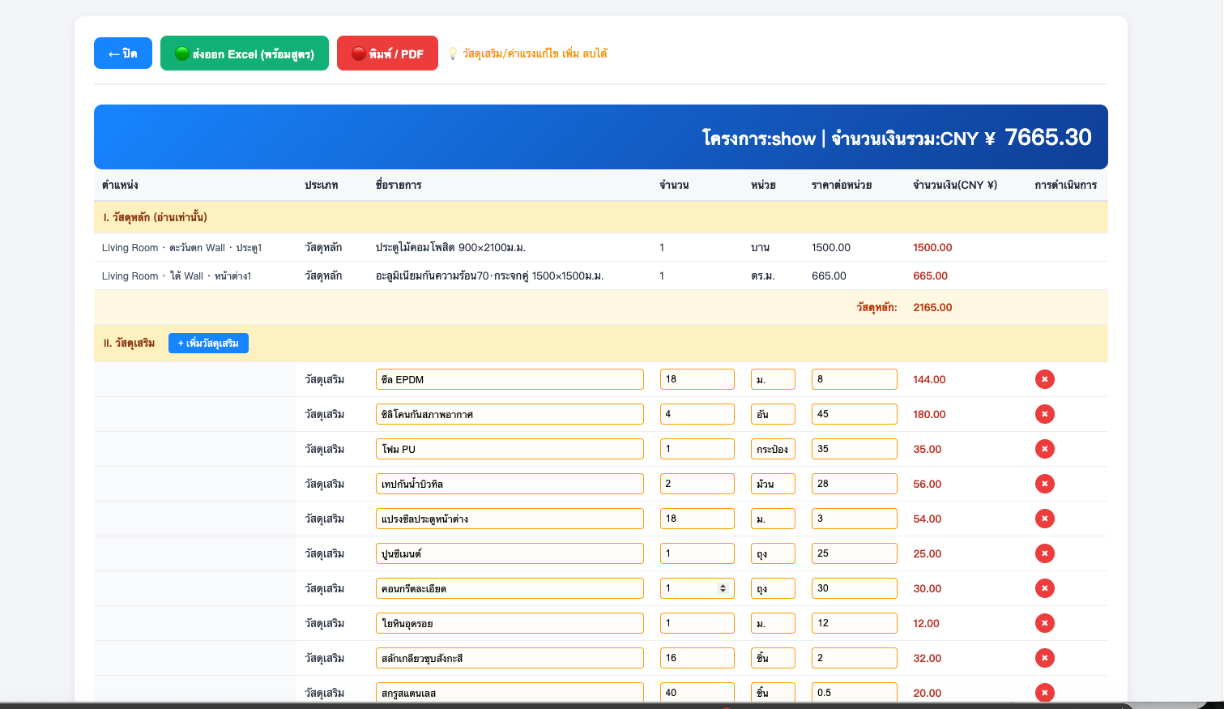Delete the โฟม PU material row
This screenshot has height=709, width=1224.
[x=1044, y=449]
